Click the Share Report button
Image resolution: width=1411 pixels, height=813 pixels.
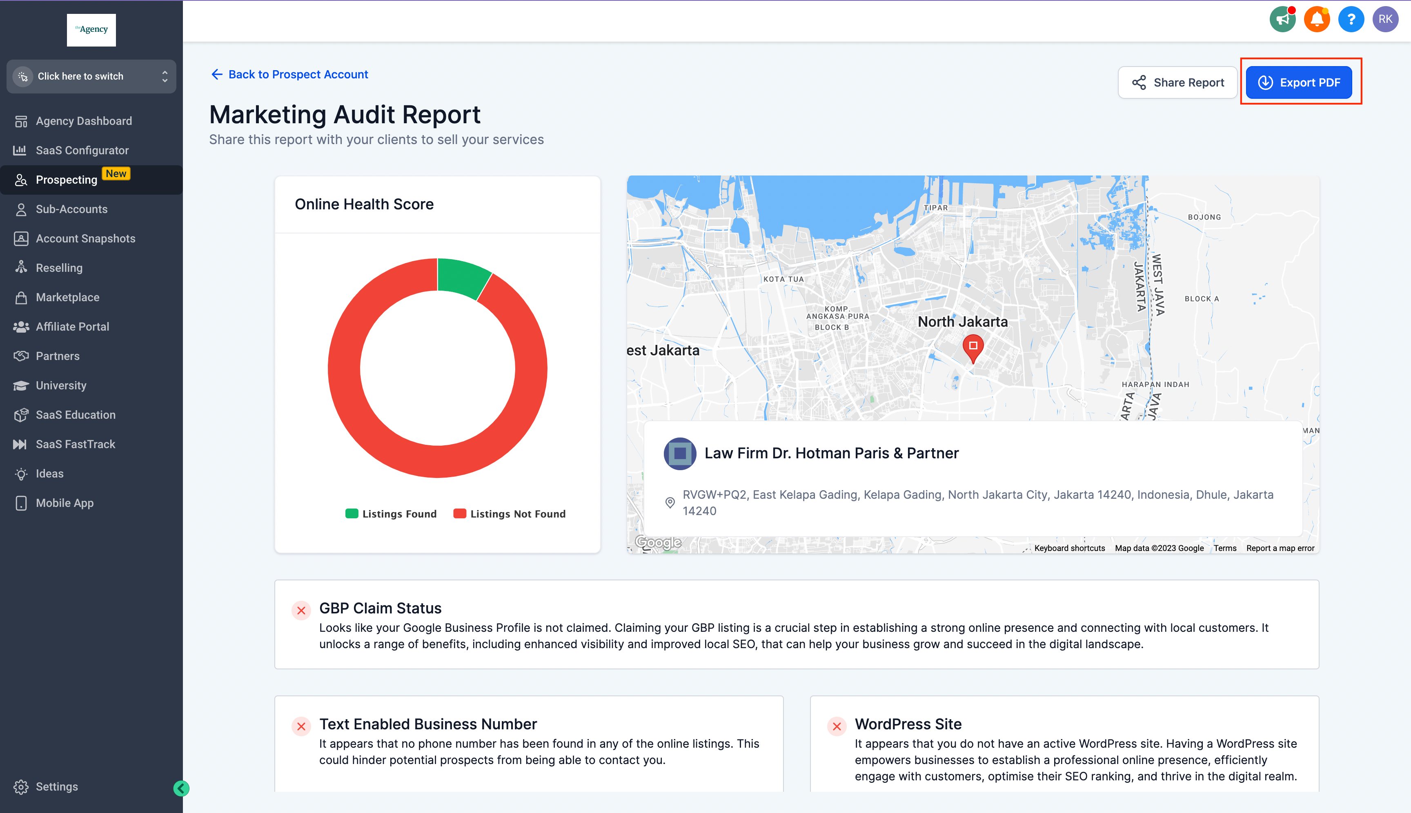pyautogui.click(x=1177, y=82)
